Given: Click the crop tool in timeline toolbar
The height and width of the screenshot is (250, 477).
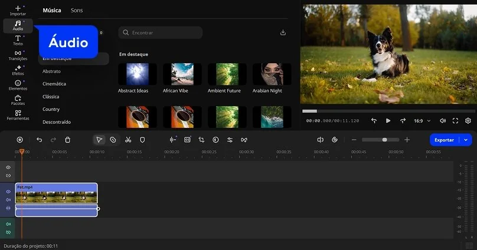Looking at the screenshot, I should click(x=201, y=140).
